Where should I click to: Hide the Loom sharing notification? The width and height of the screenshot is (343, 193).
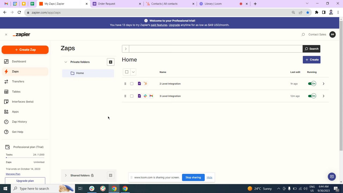pyautogui.click(x=209, y=177)
